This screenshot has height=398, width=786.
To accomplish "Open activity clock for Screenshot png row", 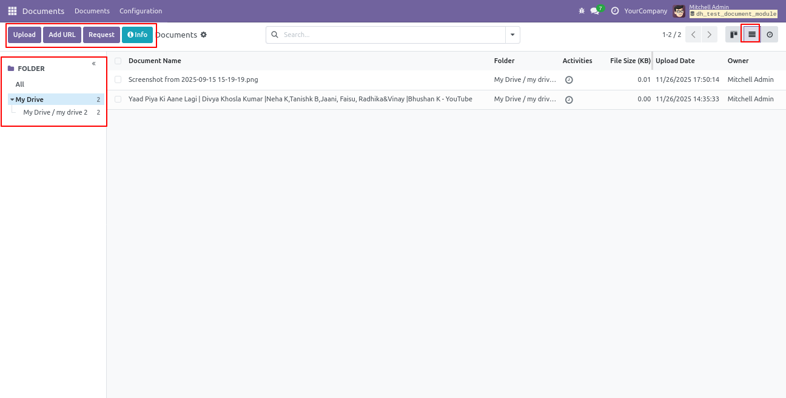I will (569, 80).
